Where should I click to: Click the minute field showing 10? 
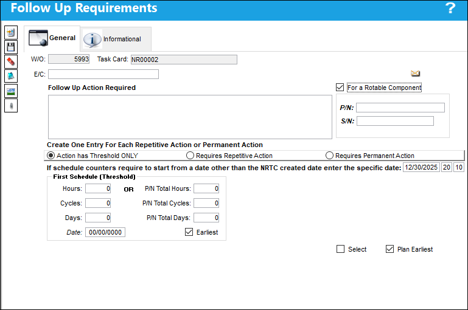coord(459,167)
